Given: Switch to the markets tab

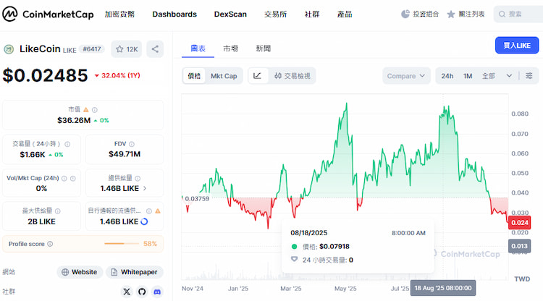Looking at the screenshot, I should point(230,48).
